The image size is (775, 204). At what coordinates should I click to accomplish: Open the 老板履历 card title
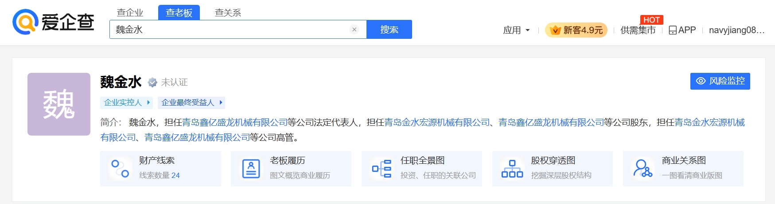pos(288,160)
